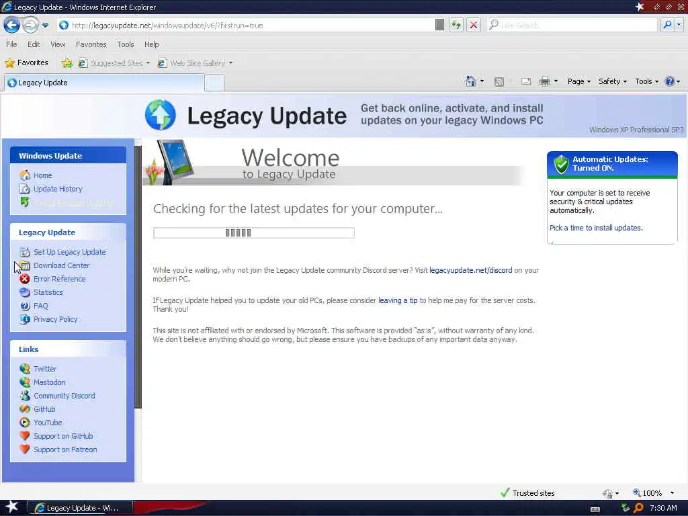Click the red Stop loading icon
The image size is (688, 516).
pyautogui.click(x=474, y=25)
